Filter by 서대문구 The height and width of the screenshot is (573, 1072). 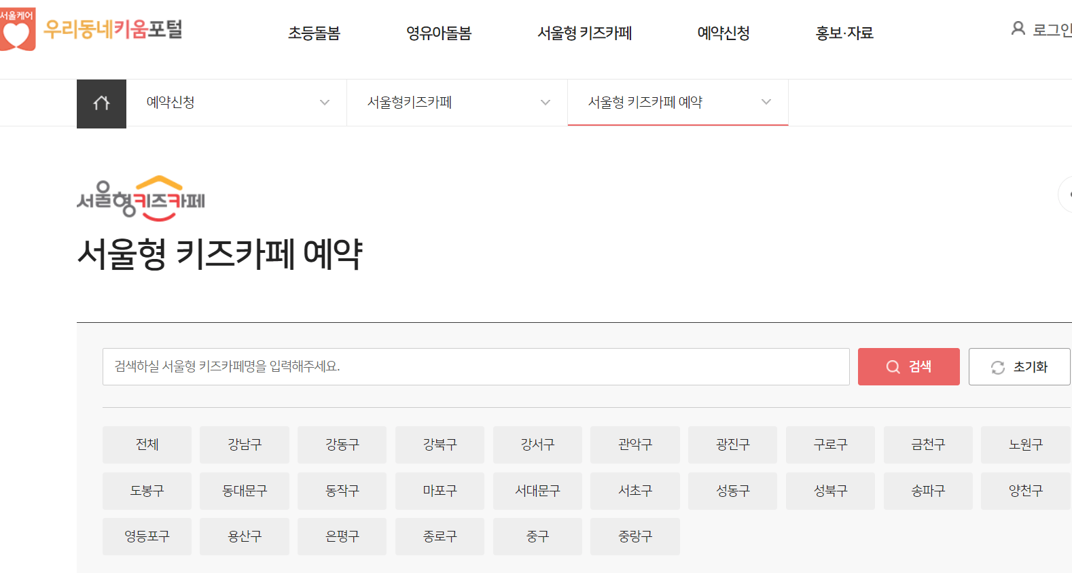pos(537,491)
